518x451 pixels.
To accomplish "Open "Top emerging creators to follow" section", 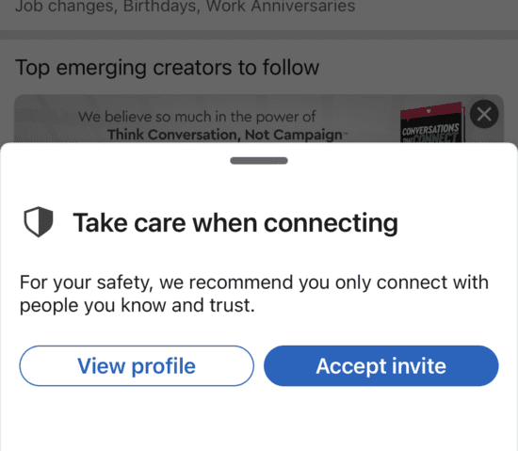I will (167, 68).
